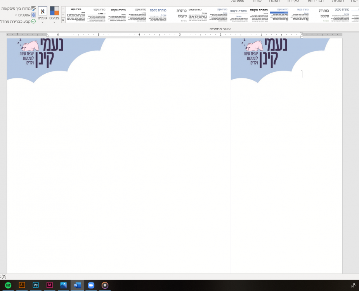Click the page icon in the status bar

click(4, 277)
